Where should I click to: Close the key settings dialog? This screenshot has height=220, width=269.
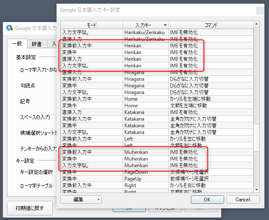pyautogui.click(x=260, y=11)
